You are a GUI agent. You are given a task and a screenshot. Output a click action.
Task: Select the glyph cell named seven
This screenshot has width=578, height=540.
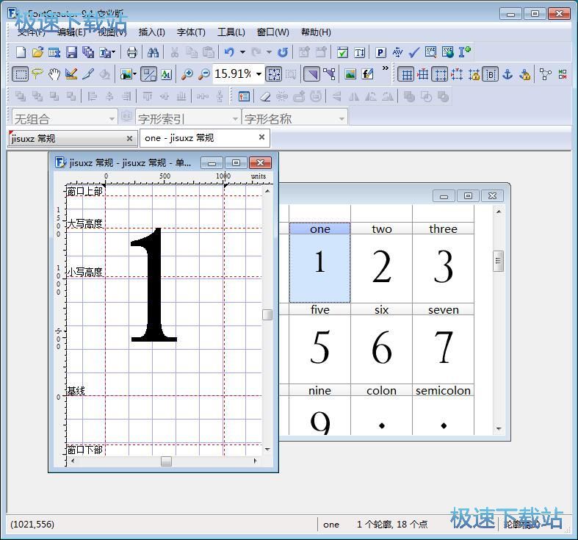pyautogui.click(x=443, y=345)
